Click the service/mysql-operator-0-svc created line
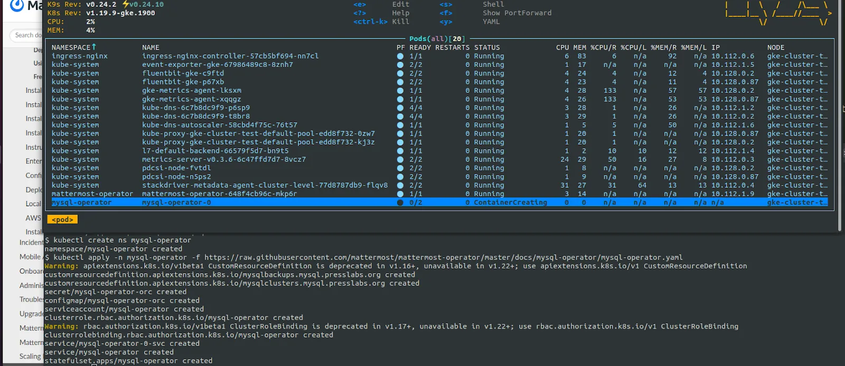The image size is (845, 366). [122, 343]
